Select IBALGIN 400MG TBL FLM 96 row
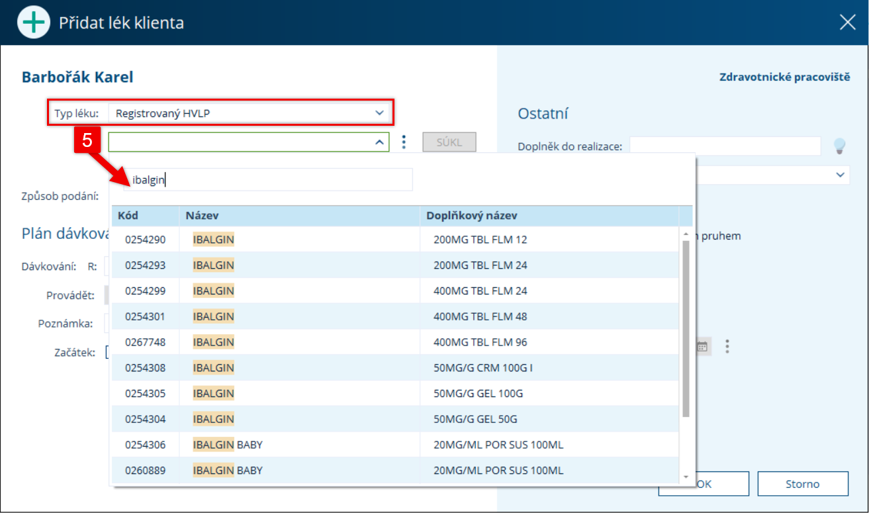 click(x=395, y=342)
